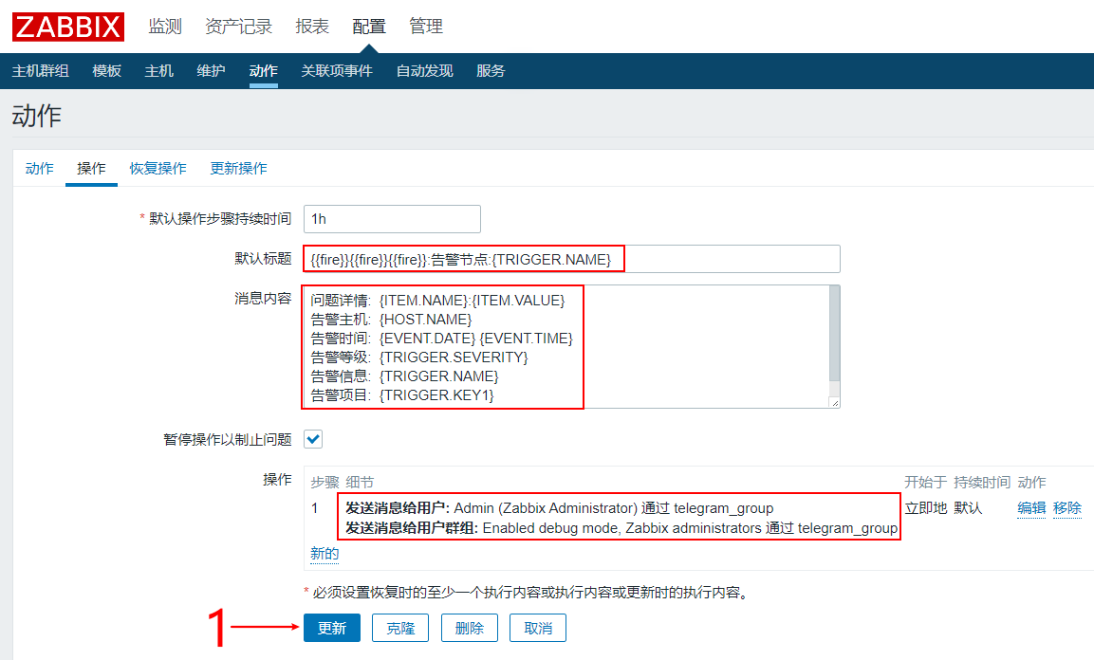The image size is (1094, 660).
Task: Select the 动作 form tab
Action: (39, 168)
